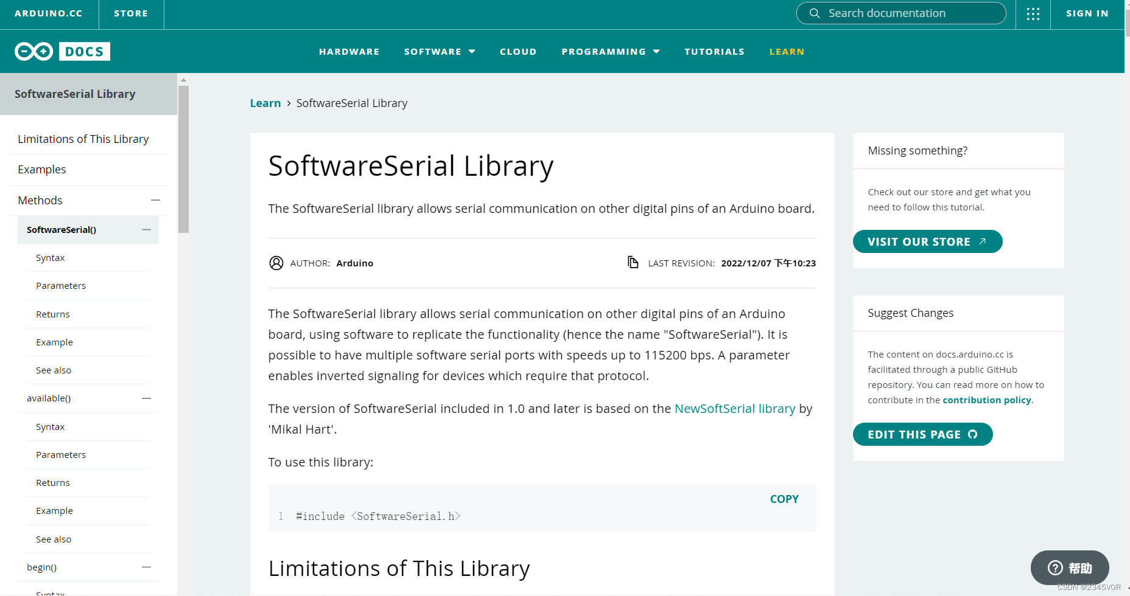Screen dimensions: 1130x596
Task: Click the Arduino infinity logo
Action: (34, 52)
